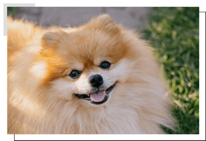Click the grass in the top-left corner

click(x=12, y=11)
